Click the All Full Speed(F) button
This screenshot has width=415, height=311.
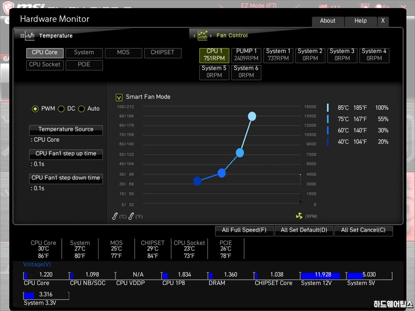(244, 230)
